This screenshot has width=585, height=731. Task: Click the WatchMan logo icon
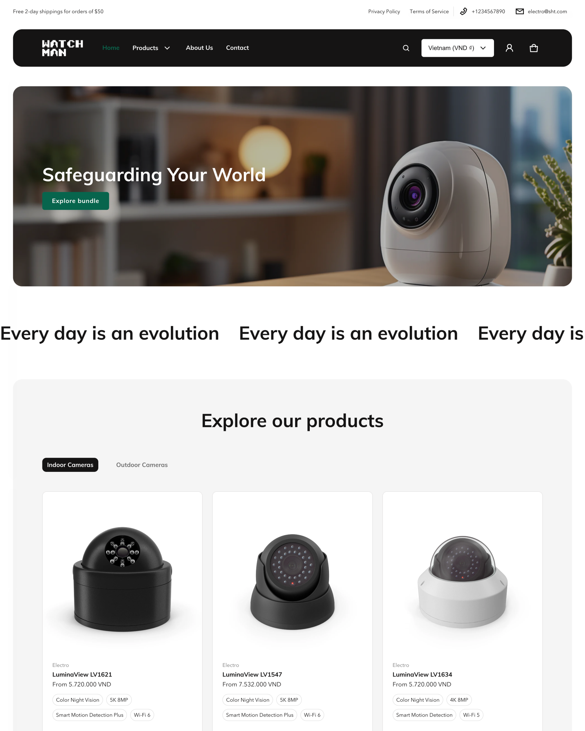pos(62,48)
